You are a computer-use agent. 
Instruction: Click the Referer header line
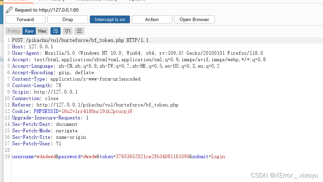tap(95, 105)
